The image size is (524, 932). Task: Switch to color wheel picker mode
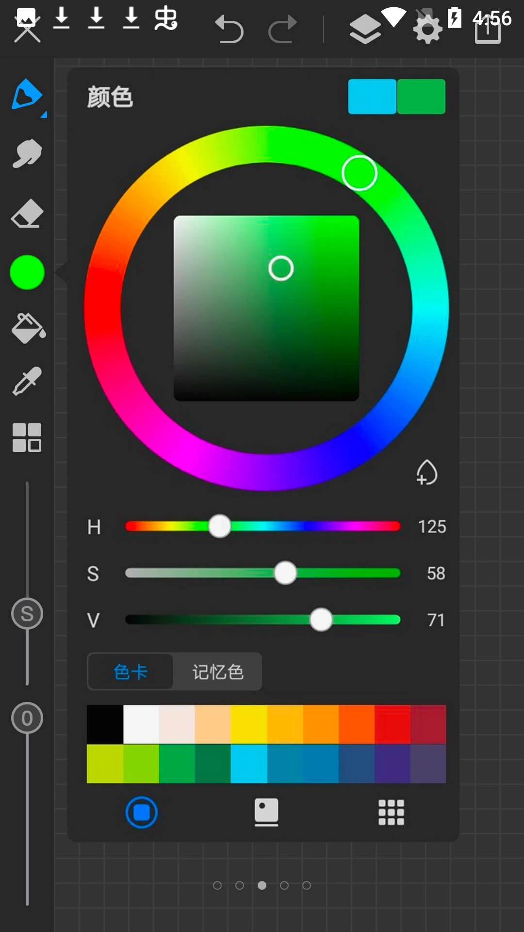click(x=141, y=812)
